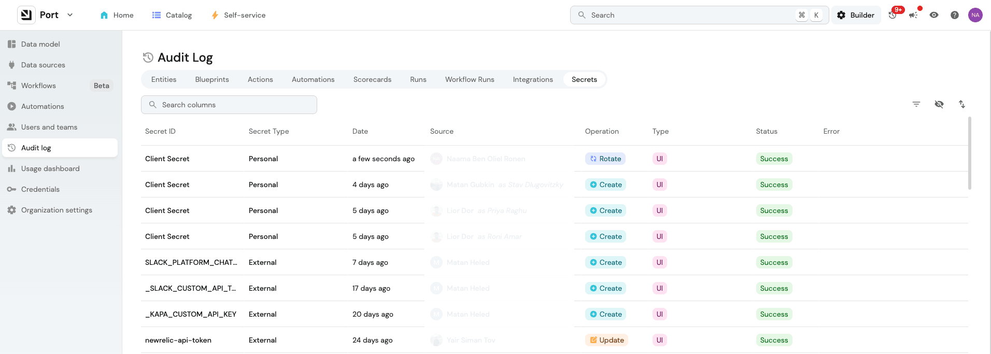The image size is (991, 354).
Task: Expand the Port organization dropdown chevron
Action: pyautogui.click(x=70, y=15)
